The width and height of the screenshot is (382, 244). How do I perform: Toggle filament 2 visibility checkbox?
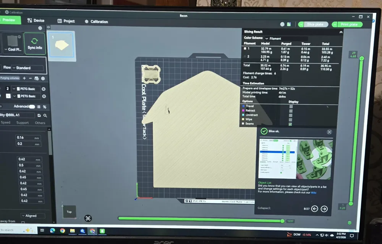point(245,56)
